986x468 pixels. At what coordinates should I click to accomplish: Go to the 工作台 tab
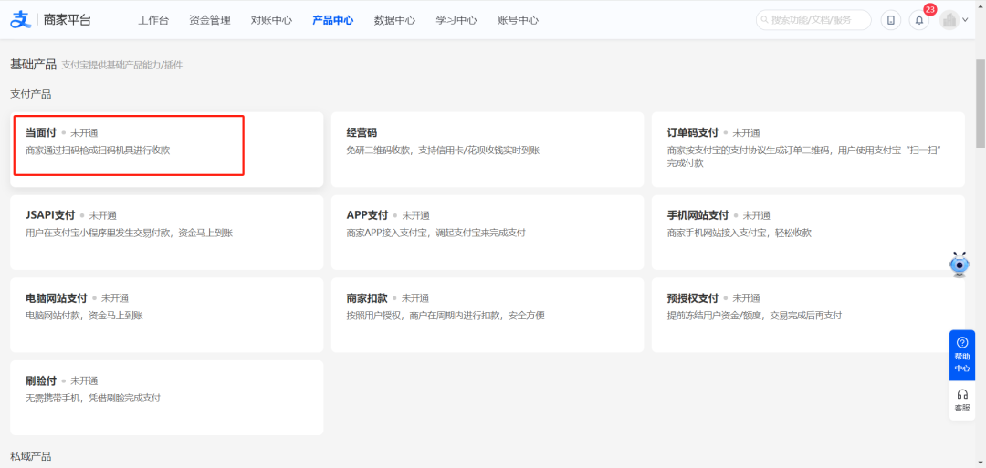pos(153,20)
